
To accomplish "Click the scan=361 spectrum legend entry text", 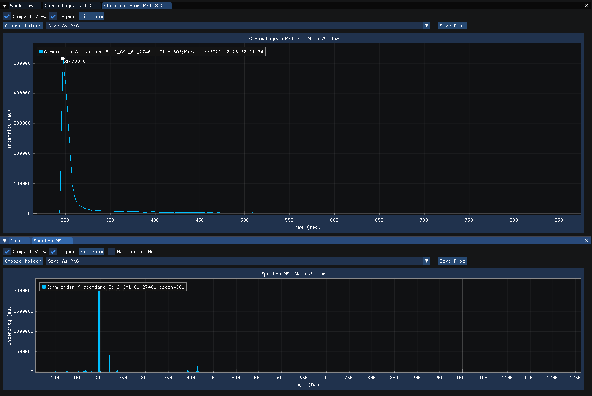I will coord(115,287).
